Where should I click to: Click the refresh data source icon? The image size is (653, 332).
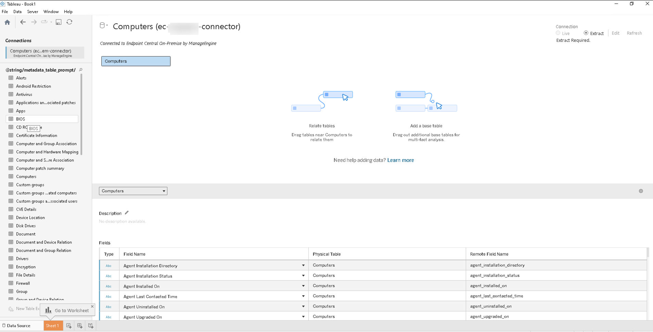[x=69, y=22]
